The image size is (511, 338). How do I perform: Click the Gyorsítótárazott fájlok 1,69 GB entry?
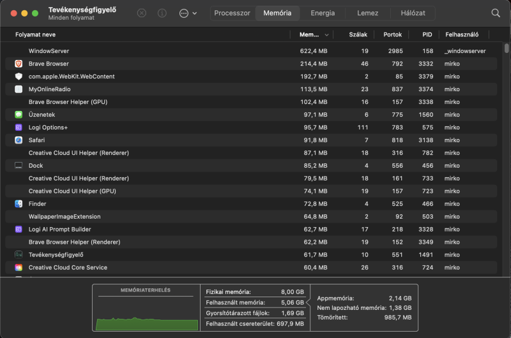pos(255,313)
